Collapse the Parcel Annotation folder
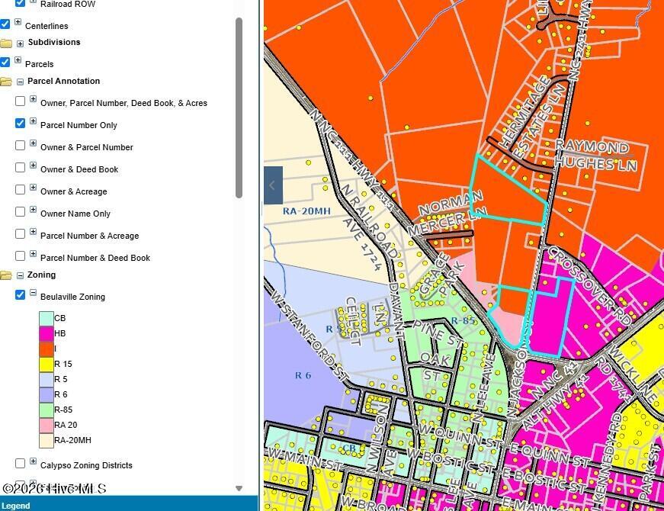 click(x=20, y=82)
